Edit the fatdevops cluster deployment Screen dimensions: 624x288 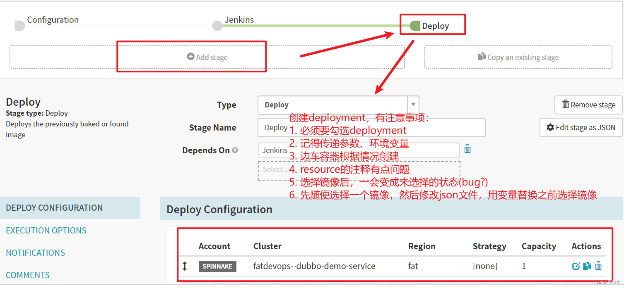[576, 266]
